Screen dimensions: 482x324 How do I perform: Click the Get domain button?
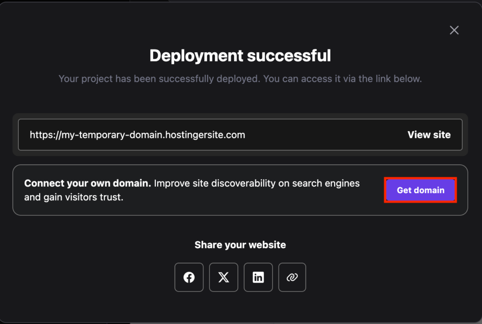coord(420,190)
